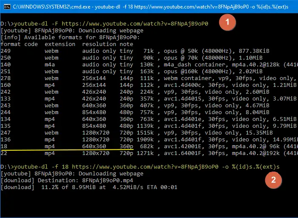The width and height of the screenshot is (298, 218).
Task: Click 'Destination: 8FNpAjB9oP0.mp4' line
Action: pos(86,181)
